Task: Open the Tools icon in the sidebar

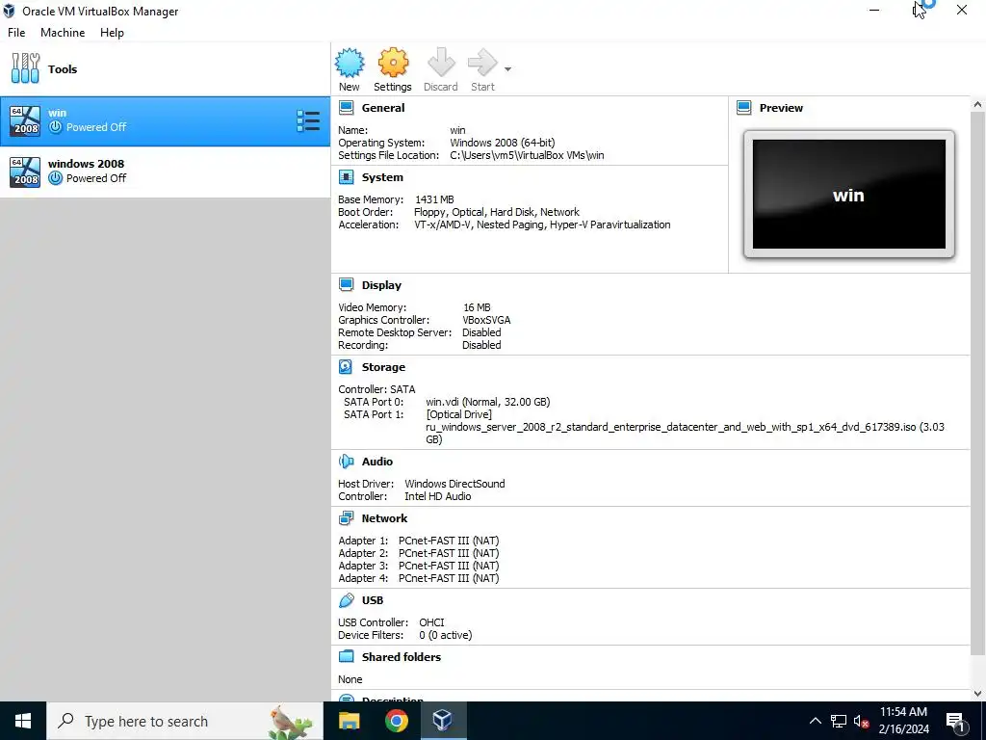Action: point(25,68)
